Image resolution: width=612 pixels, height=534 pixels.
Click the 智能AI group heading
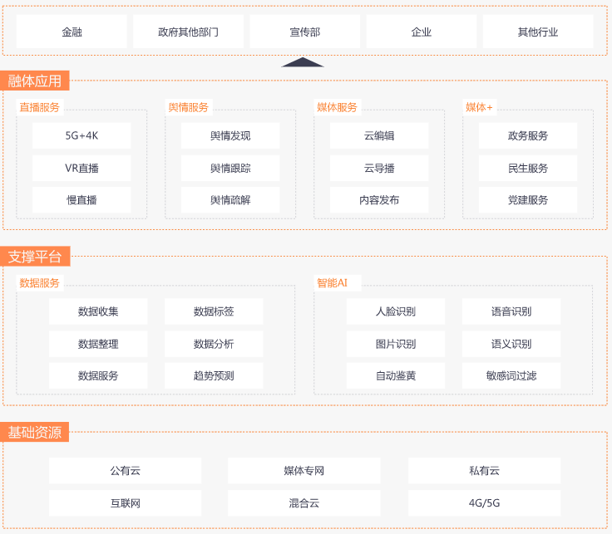(332, 283)
